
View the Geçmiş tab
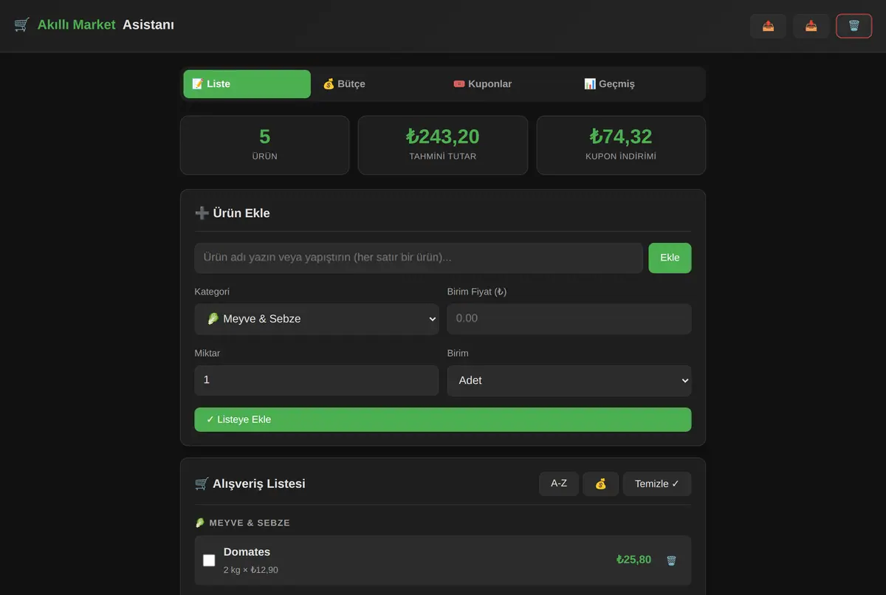(639, 84)
